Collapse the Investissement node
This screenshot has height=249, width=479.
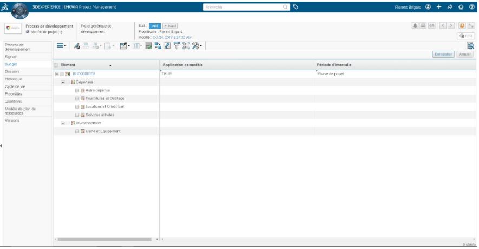(x=63, y=123)
